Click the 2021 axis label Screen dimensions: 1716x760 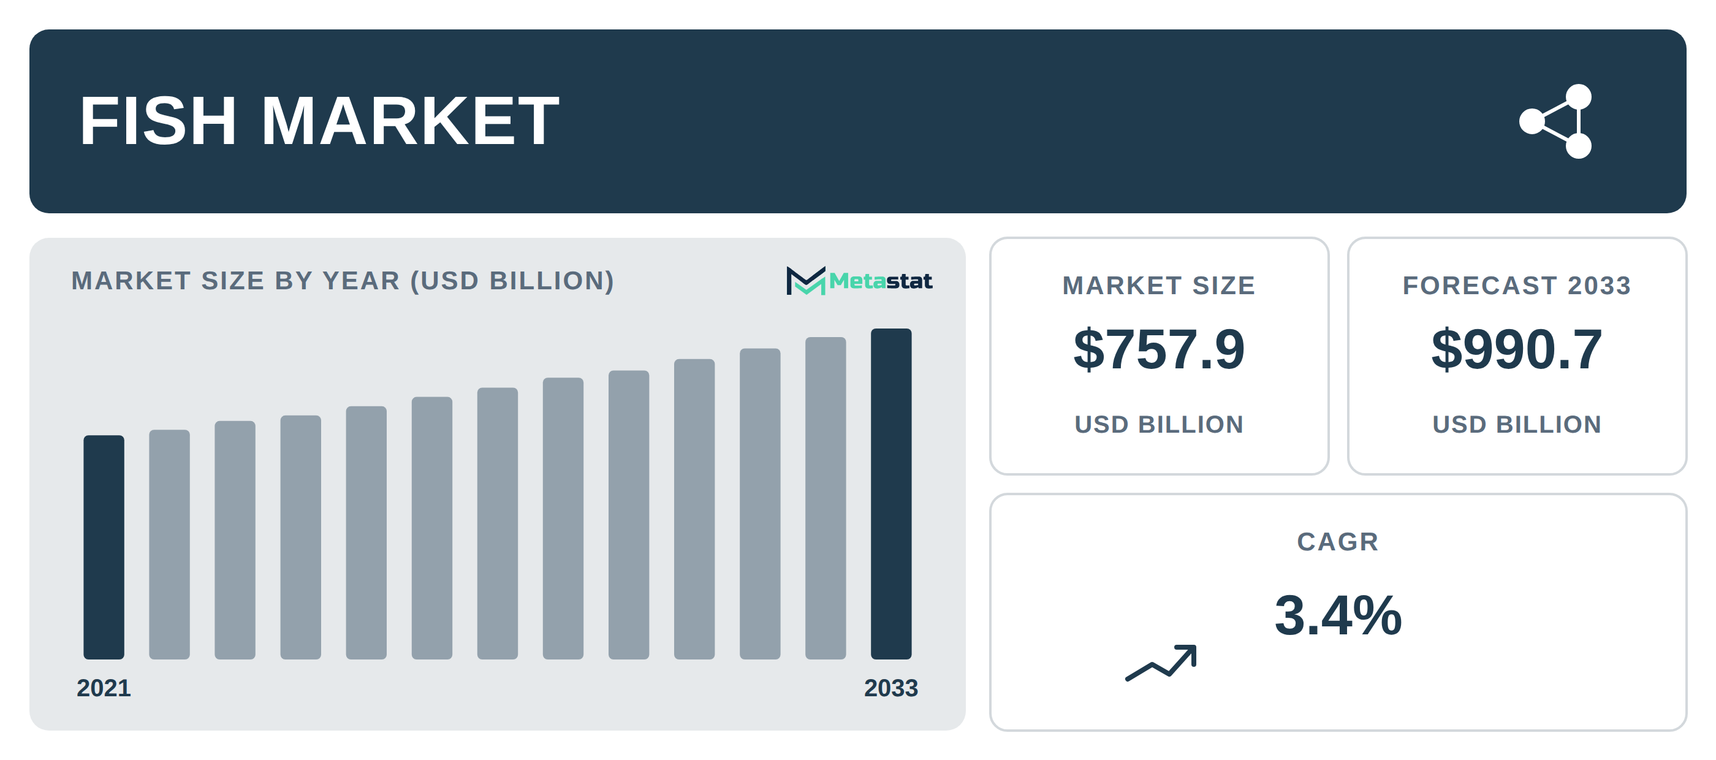104,688
